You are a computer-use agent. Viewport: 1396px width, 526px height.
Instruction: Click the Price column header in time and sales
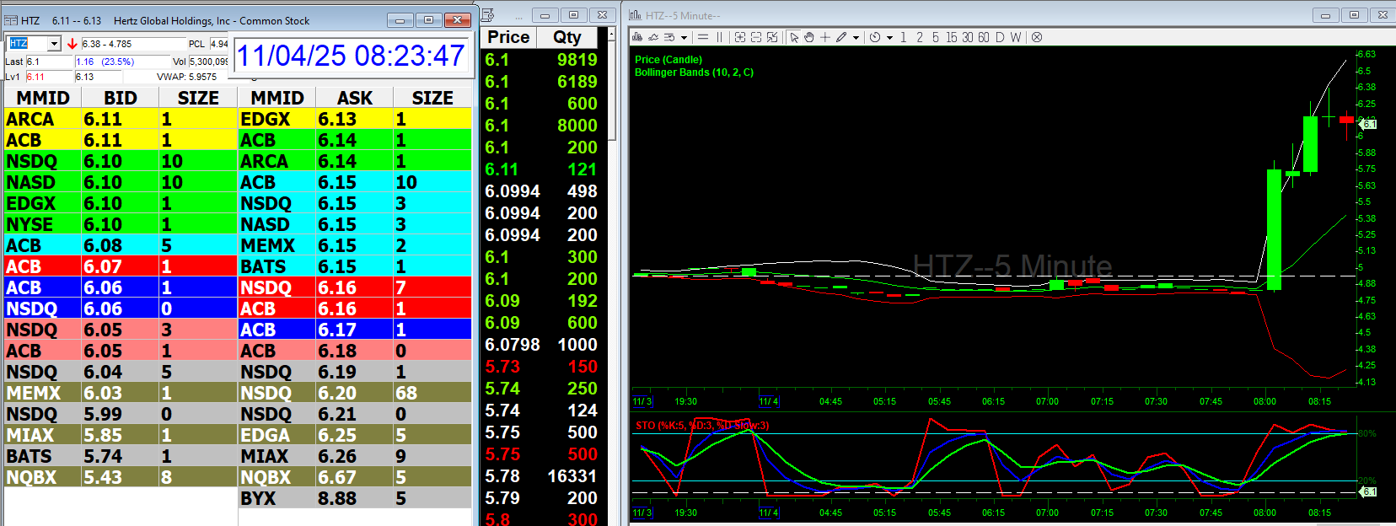508,37
